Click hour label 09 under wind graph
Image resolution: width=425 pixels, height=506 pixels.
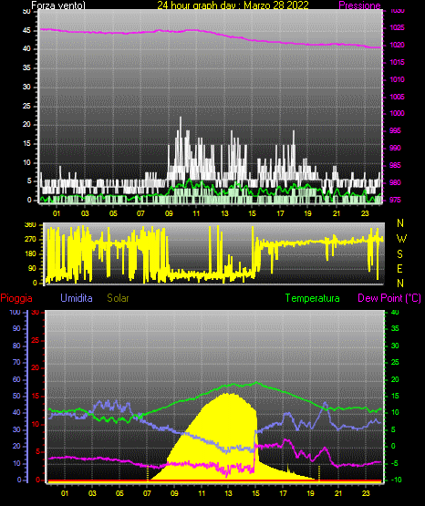pos(169,213)
